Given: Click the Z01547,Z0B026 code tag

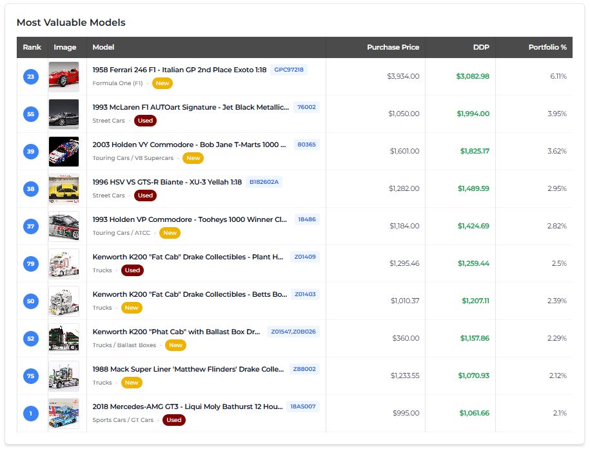Looking at the screenshot, I should coord(293,332).
